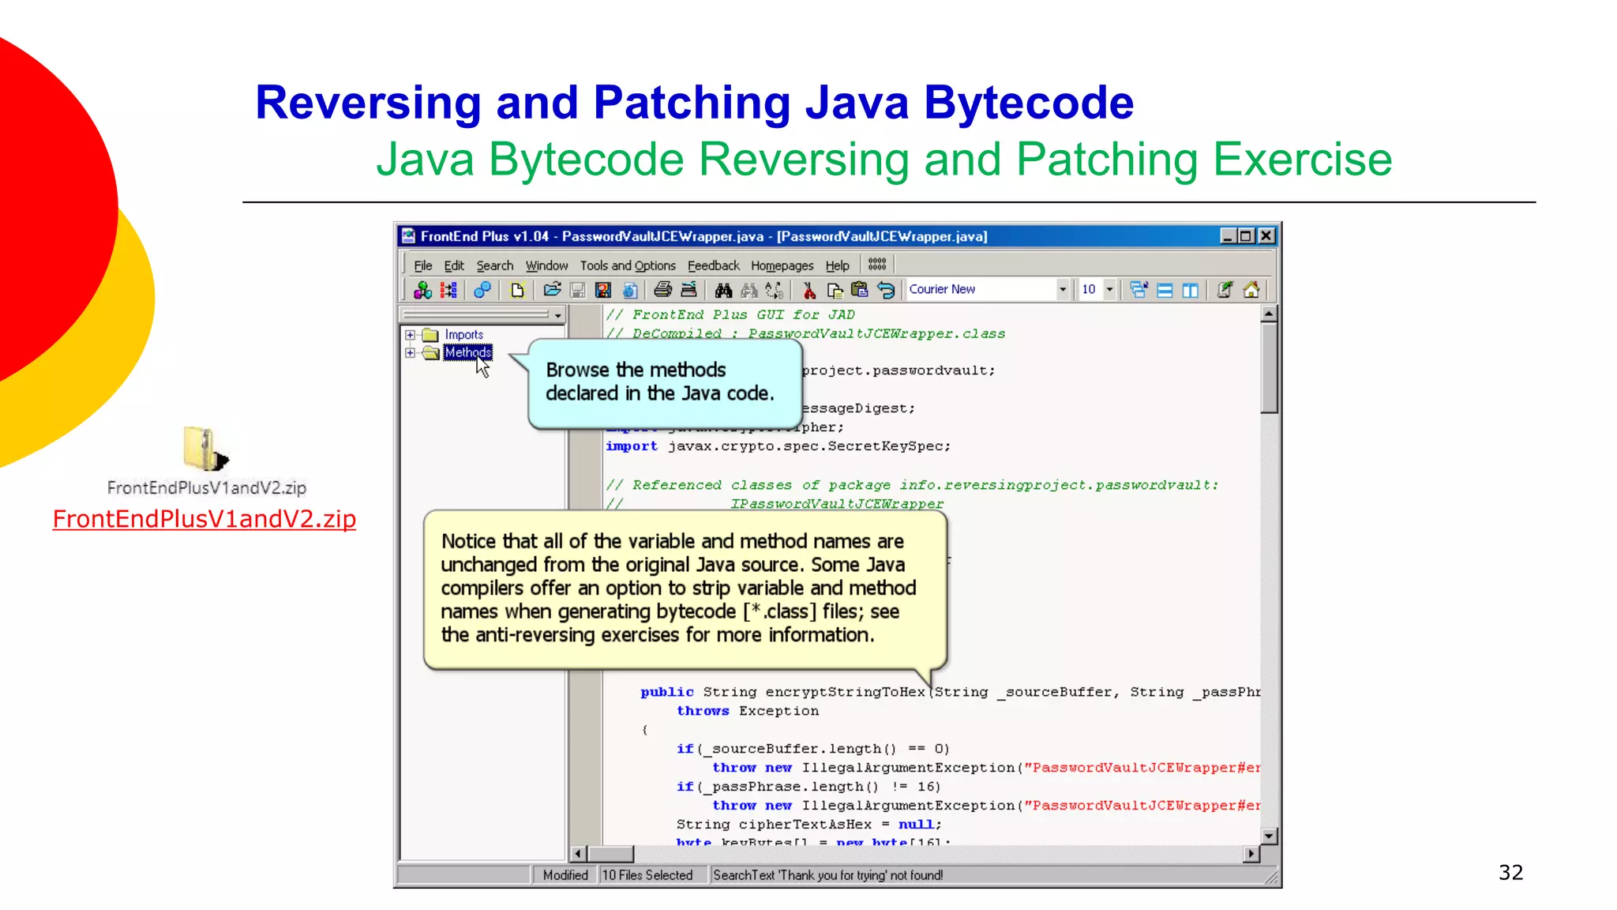1617x910 pixels.
Task: Click the edit notes pencil icon
Action: click(x=1225, y=290)
